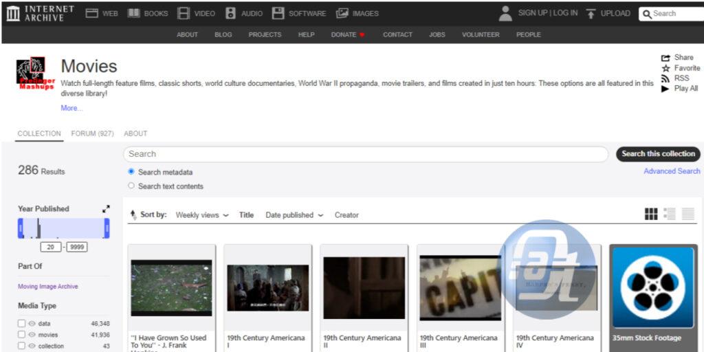Click the Prelinger Mashups collection logo
The height and width of the screenshot is (352, 704).
pos(35,73)
